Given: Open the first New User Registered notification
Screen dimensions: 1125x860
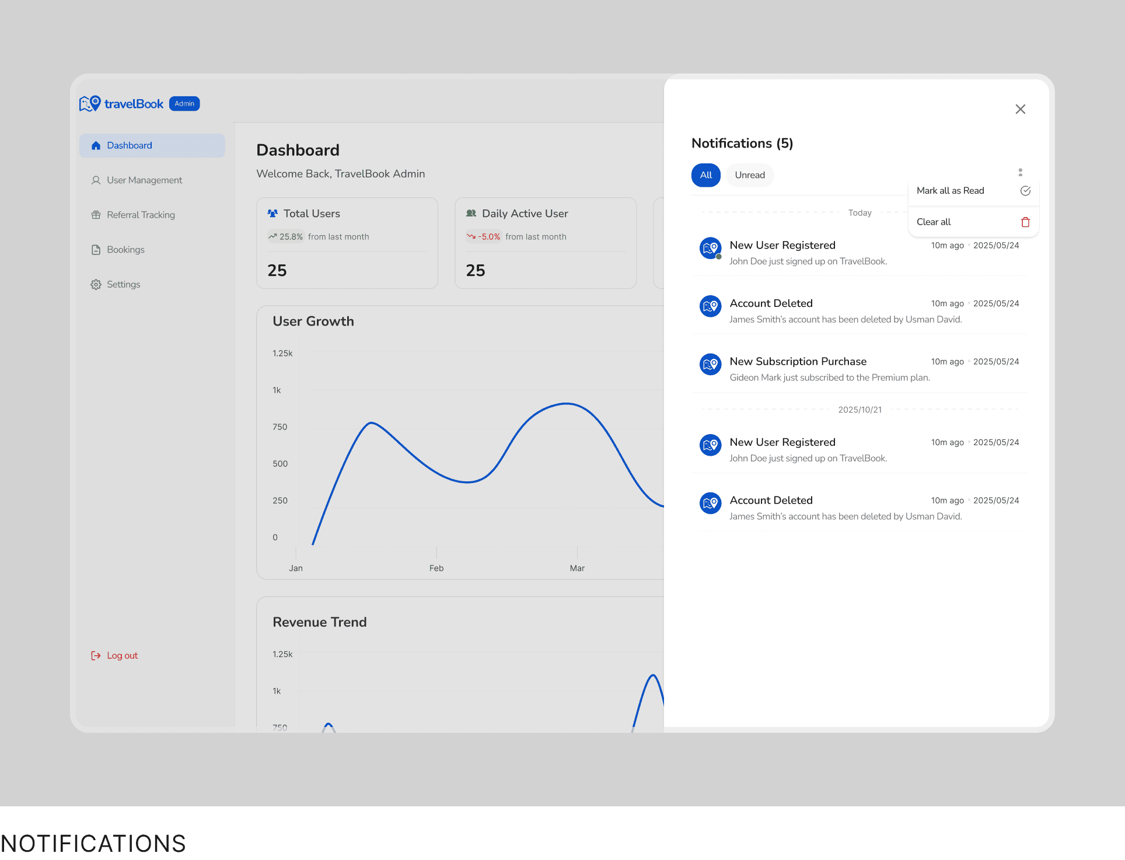Looking at the screenshot, I should pyautogui.click(x=782, y=246).
